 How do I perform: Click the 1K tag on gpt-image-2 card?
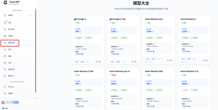coord(88,62)
